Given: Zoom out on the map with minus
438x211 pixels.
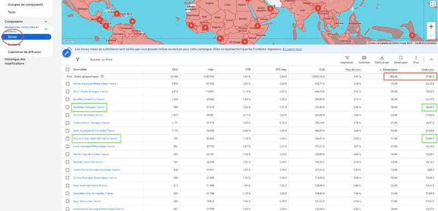Looking at the screenshot, I should tap(431, 35).
